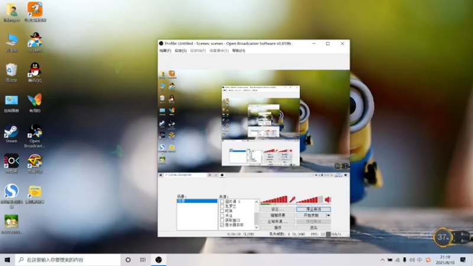Launch the Open Broadcast... desktop shortcut
The image size is (473, 266).
click(35, 136)
